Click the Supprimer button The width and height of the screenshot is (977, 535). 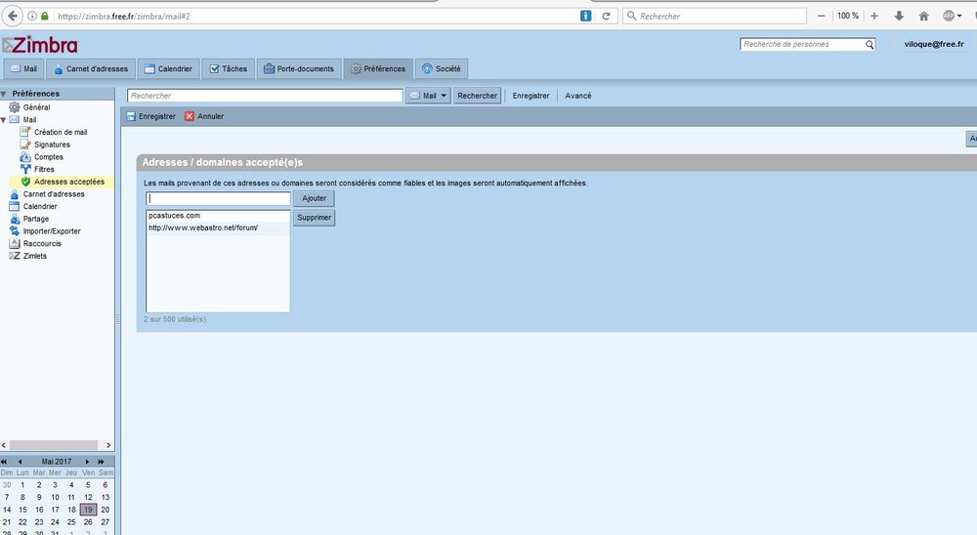tap(314, 218)
